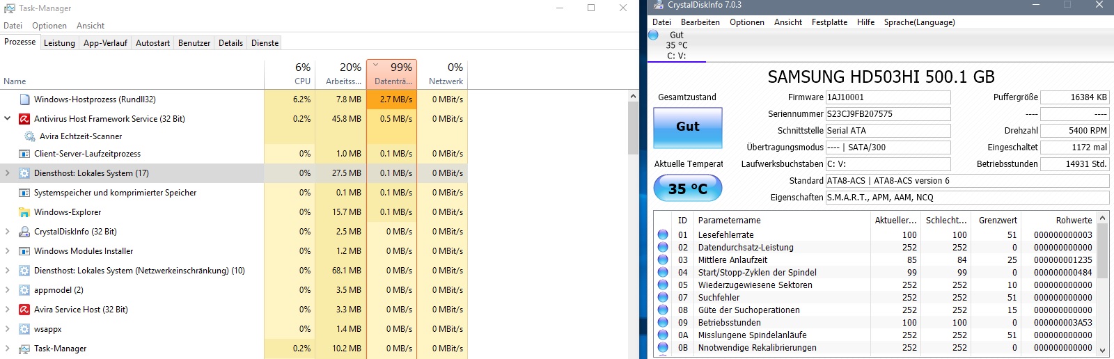Click the 35 °C temperature button
1114x359 pixels.
687,189
